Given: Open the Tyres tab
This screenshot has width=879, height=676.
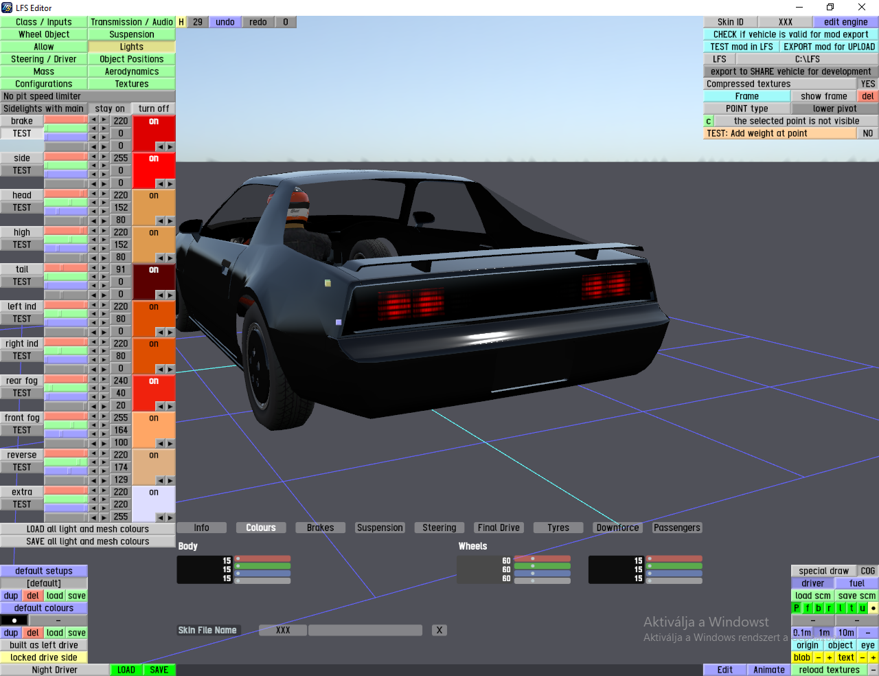Looking at the screenshot, I should tap(558, 528).
